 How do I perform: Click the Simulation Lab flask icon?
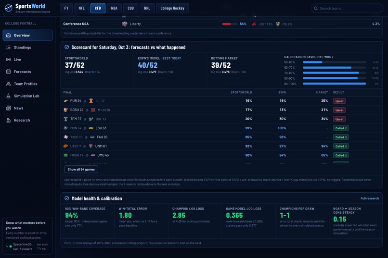coord(8,96)
